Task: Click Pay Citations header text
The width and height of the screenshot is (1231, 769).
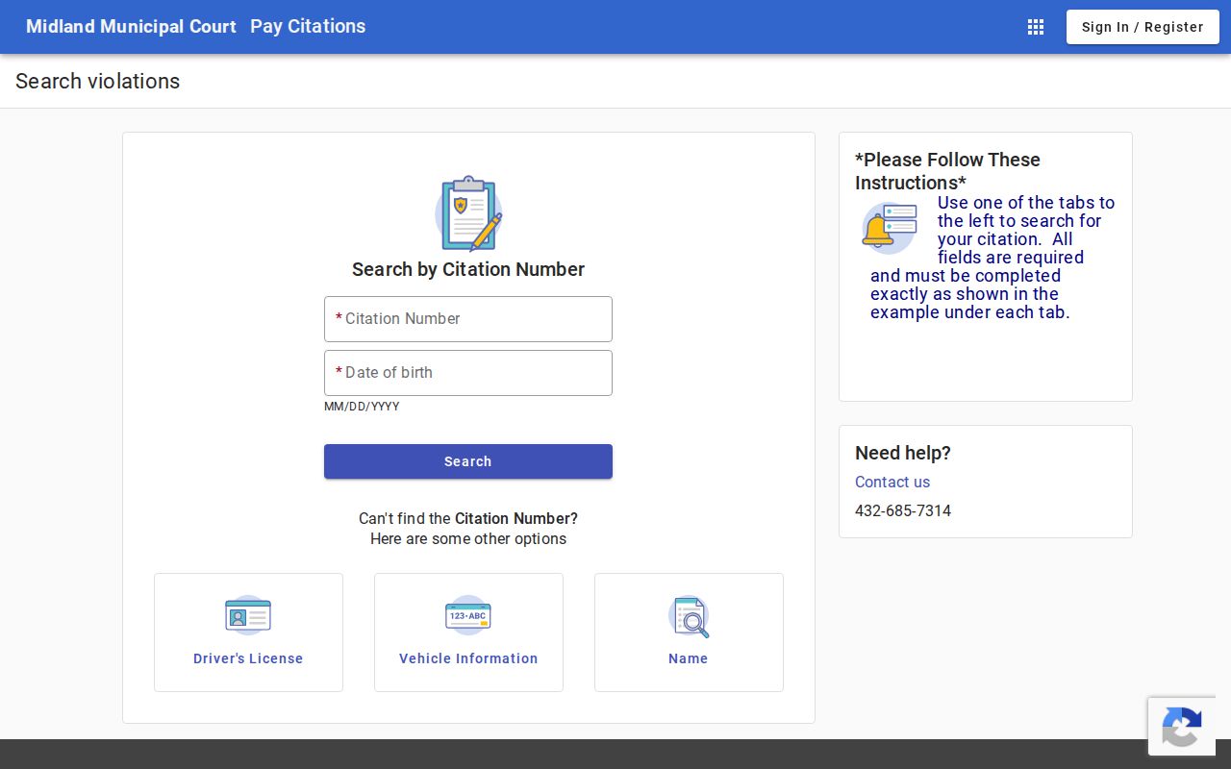Action: coord(308,27)
